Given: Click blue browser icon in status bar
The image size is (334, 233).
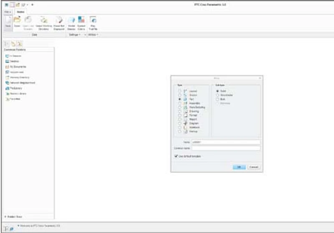Looking at the screenshot, I should tap(12, 229).
